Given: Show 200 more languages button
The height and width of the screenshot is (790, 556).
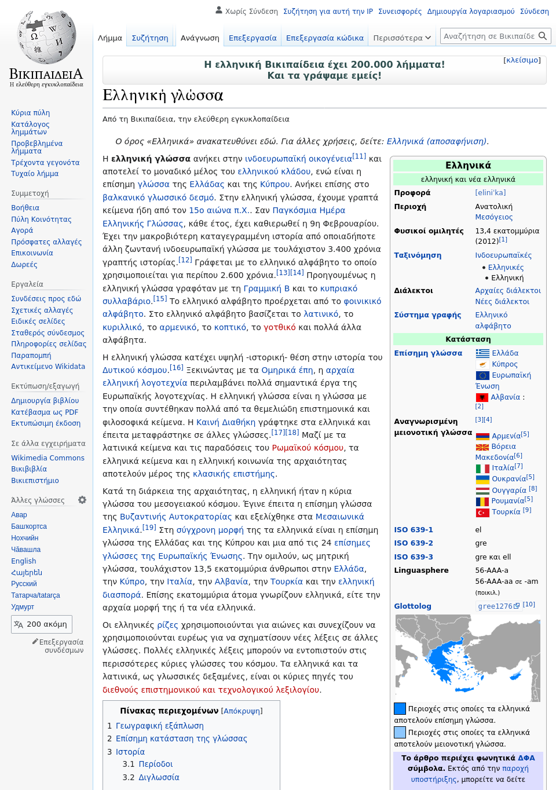Looking at the screenshot, I should [x=42, y=624].
